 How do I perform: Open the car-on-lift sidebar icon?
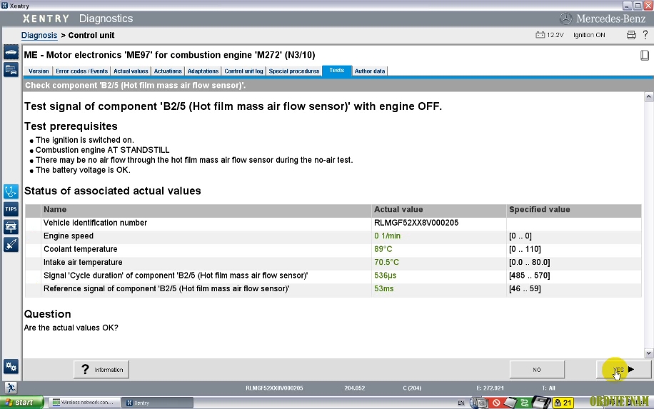point(11,227)
